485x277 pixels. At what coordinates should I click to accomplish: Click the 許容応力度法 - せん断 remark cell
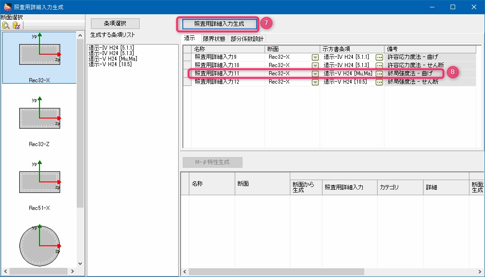[430, 65]
